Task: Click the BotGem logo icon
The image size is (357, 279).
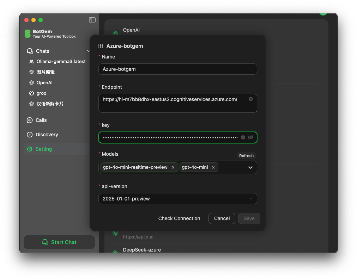Action: pyautogui.click(x=28, y=34)
